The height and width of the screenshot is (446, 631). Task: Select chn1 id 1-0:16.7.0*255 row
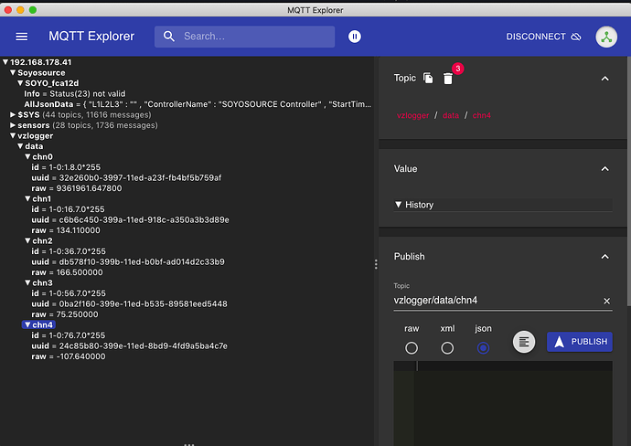68,209
